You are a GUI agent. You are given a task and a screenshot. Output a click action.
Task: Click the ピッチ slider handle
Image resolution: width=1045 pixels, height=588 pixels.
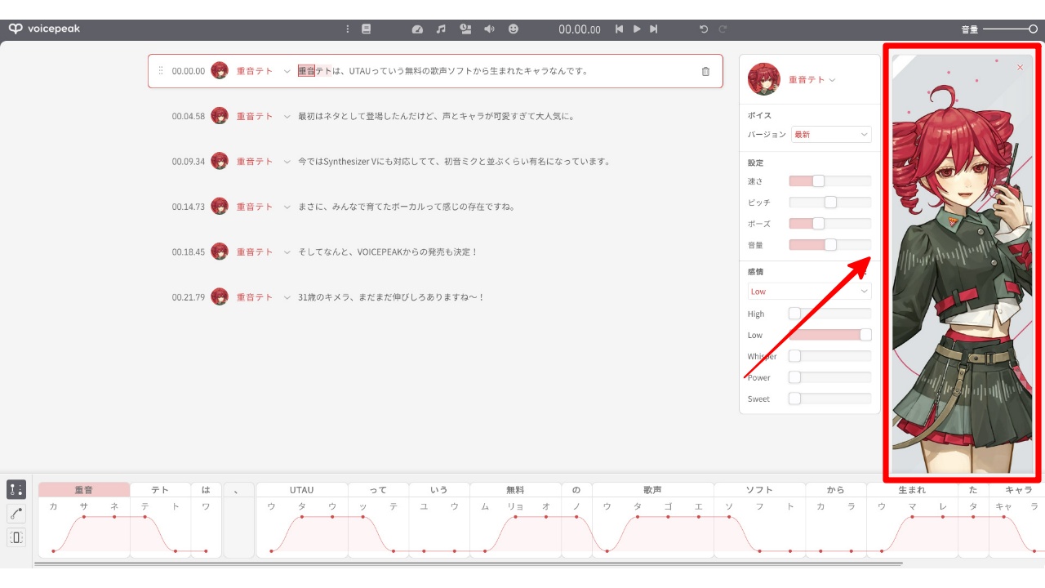(830, 202)
